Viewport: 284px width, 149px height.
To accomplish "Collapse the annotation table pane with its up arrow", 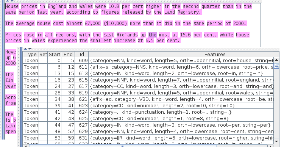I will pos(25,49).
